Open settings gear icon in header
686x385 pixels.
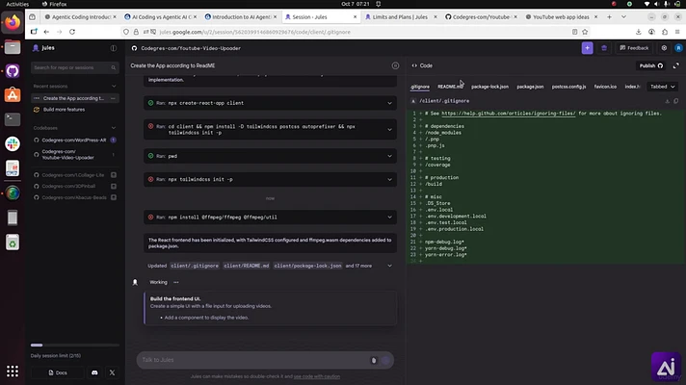(x=664, y=48)
